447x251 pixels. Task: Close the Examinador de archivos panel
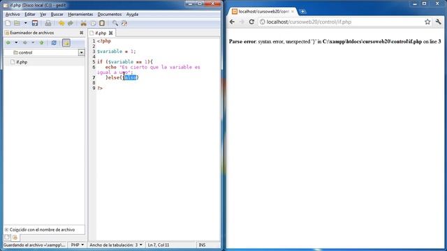[x=82, y=33]
